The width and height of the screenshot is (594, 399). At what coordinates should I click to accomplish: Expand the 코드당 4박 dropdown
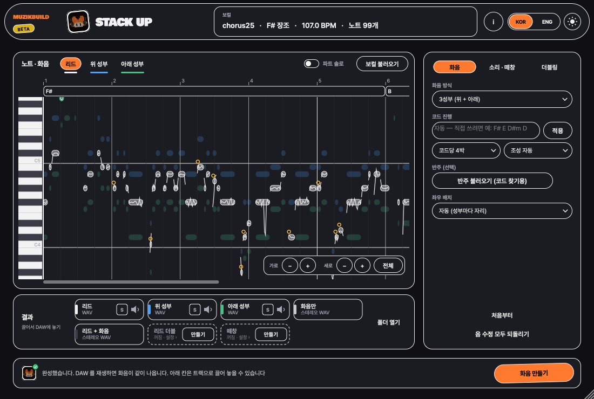466,150
